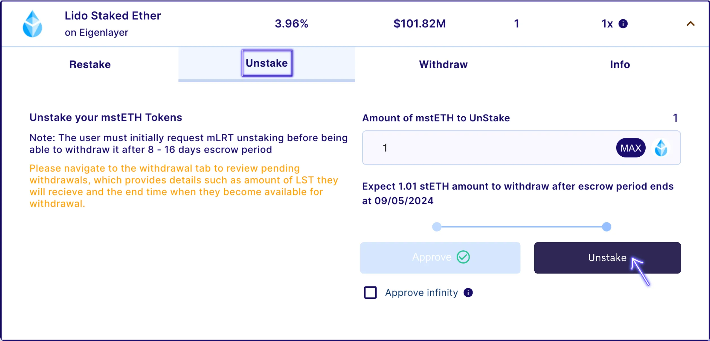Viewport: 710px width, 341px height.
Task: Enable the Approve infinity checkbox
Action: (x=370, y=292)
